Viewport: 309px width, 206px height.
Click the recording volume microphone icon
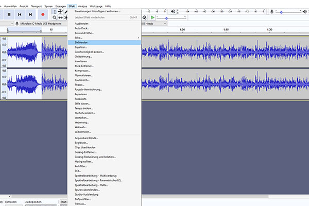[272, 12]
